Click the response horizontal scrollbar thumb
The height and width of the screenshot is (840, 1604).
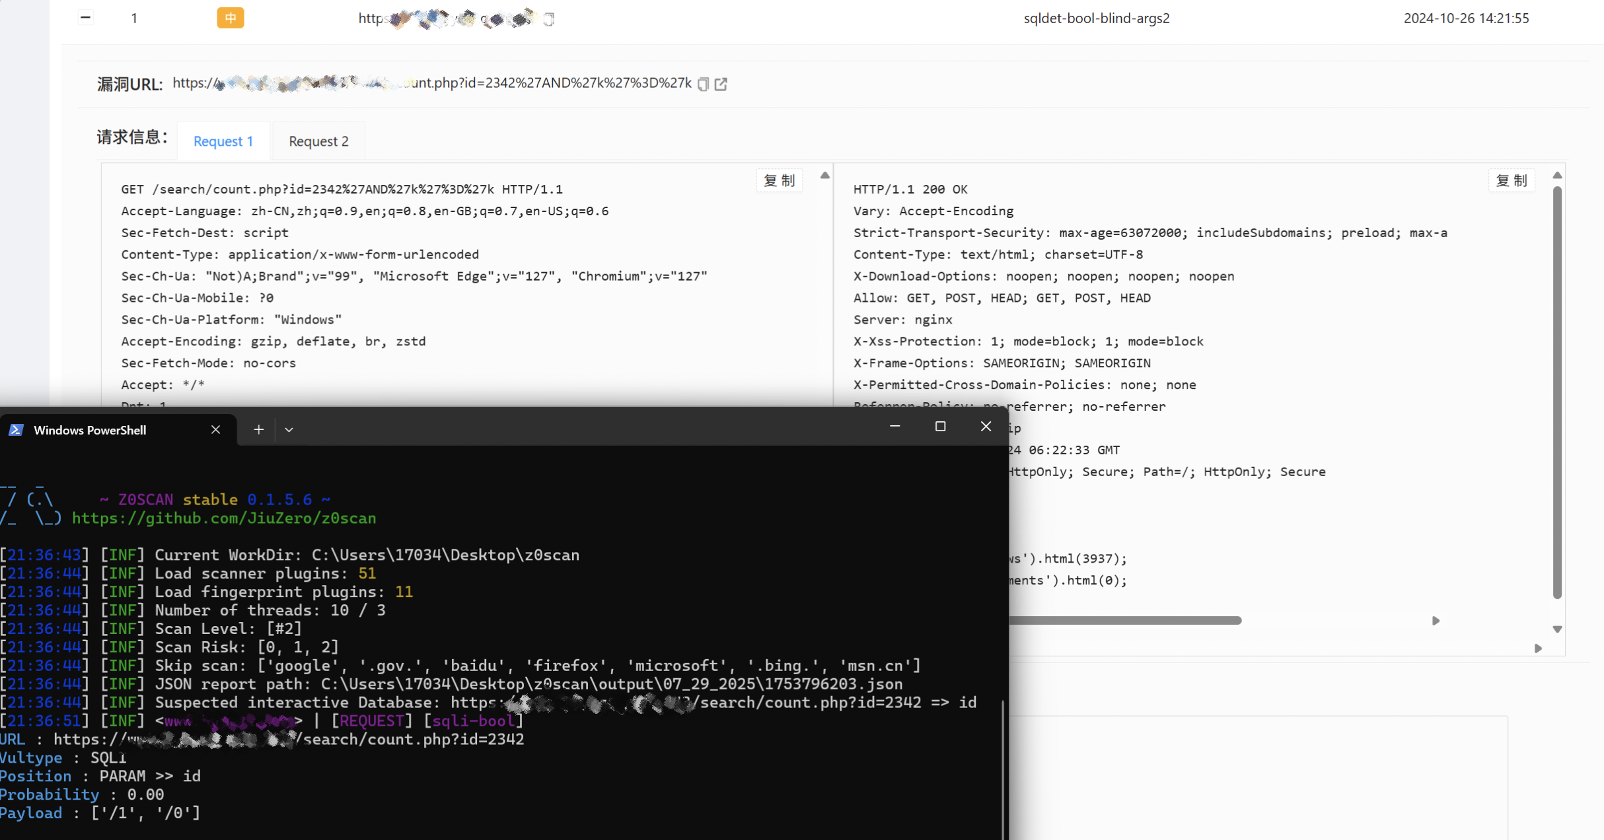[x=1123, y=621]
